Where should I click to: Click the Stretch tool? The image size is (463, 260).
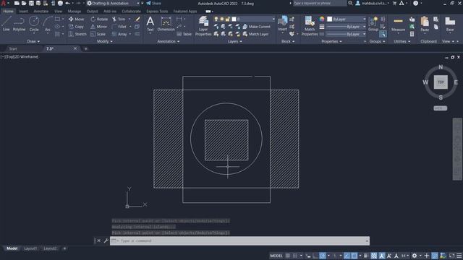pos(77,34)
